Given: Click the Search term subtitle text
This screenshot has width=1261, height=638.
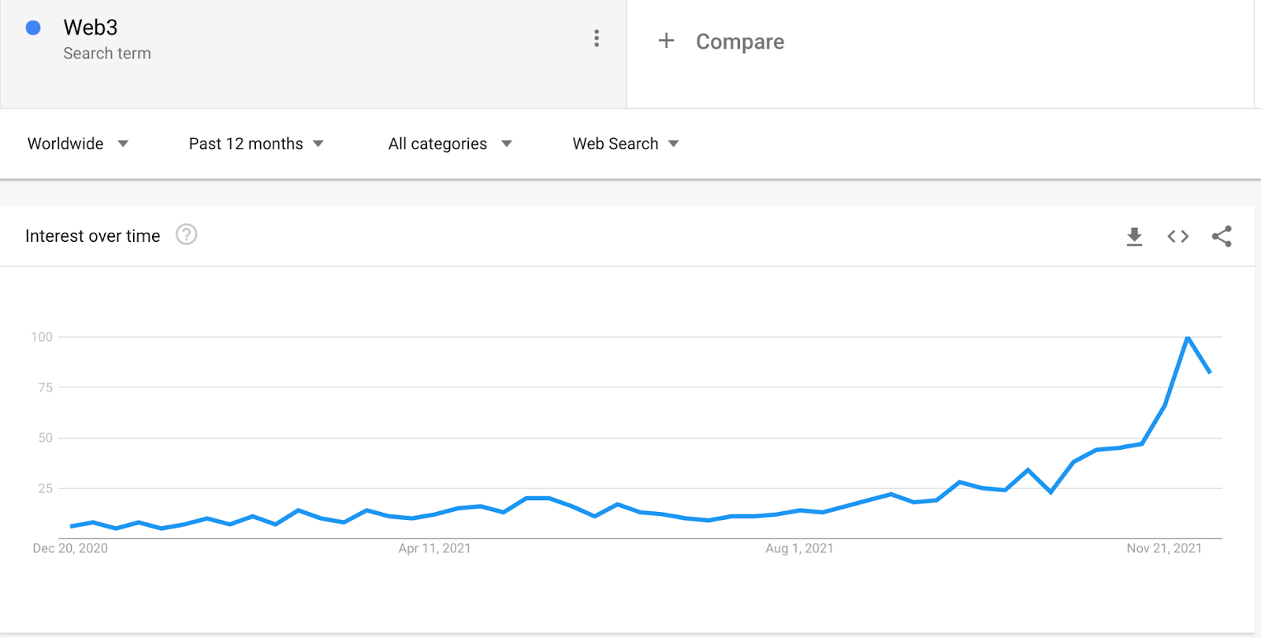Looking at the screenshot, I should (106, 54).
